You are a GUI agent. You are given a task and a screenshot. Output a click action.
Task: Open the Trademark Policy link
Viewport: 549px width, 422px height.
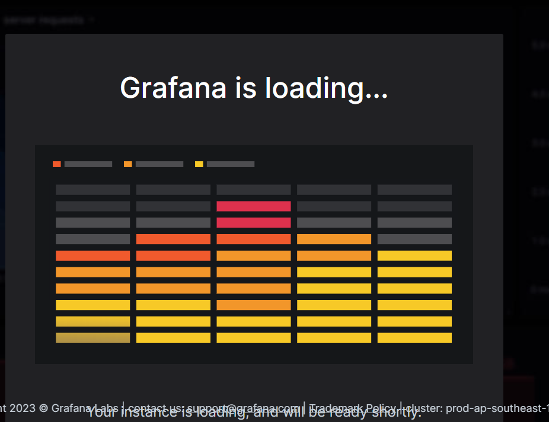click(353, 408)
